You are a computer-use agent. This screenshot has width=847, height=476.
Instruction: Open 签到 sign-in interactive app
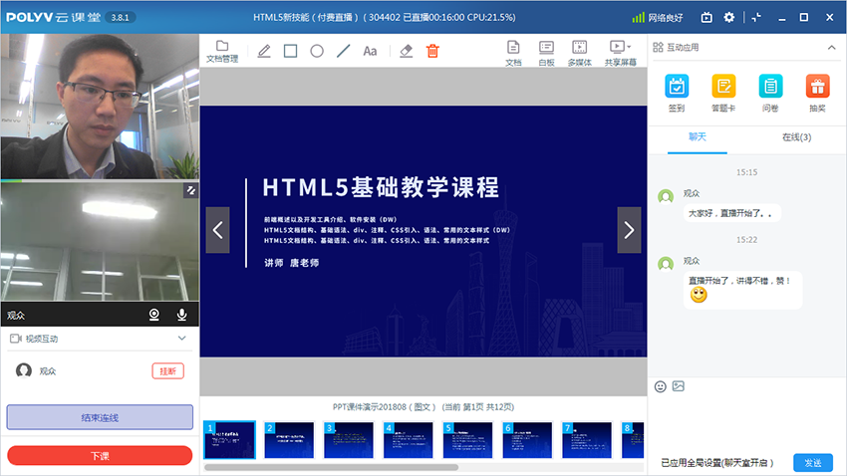pos(677,94)
